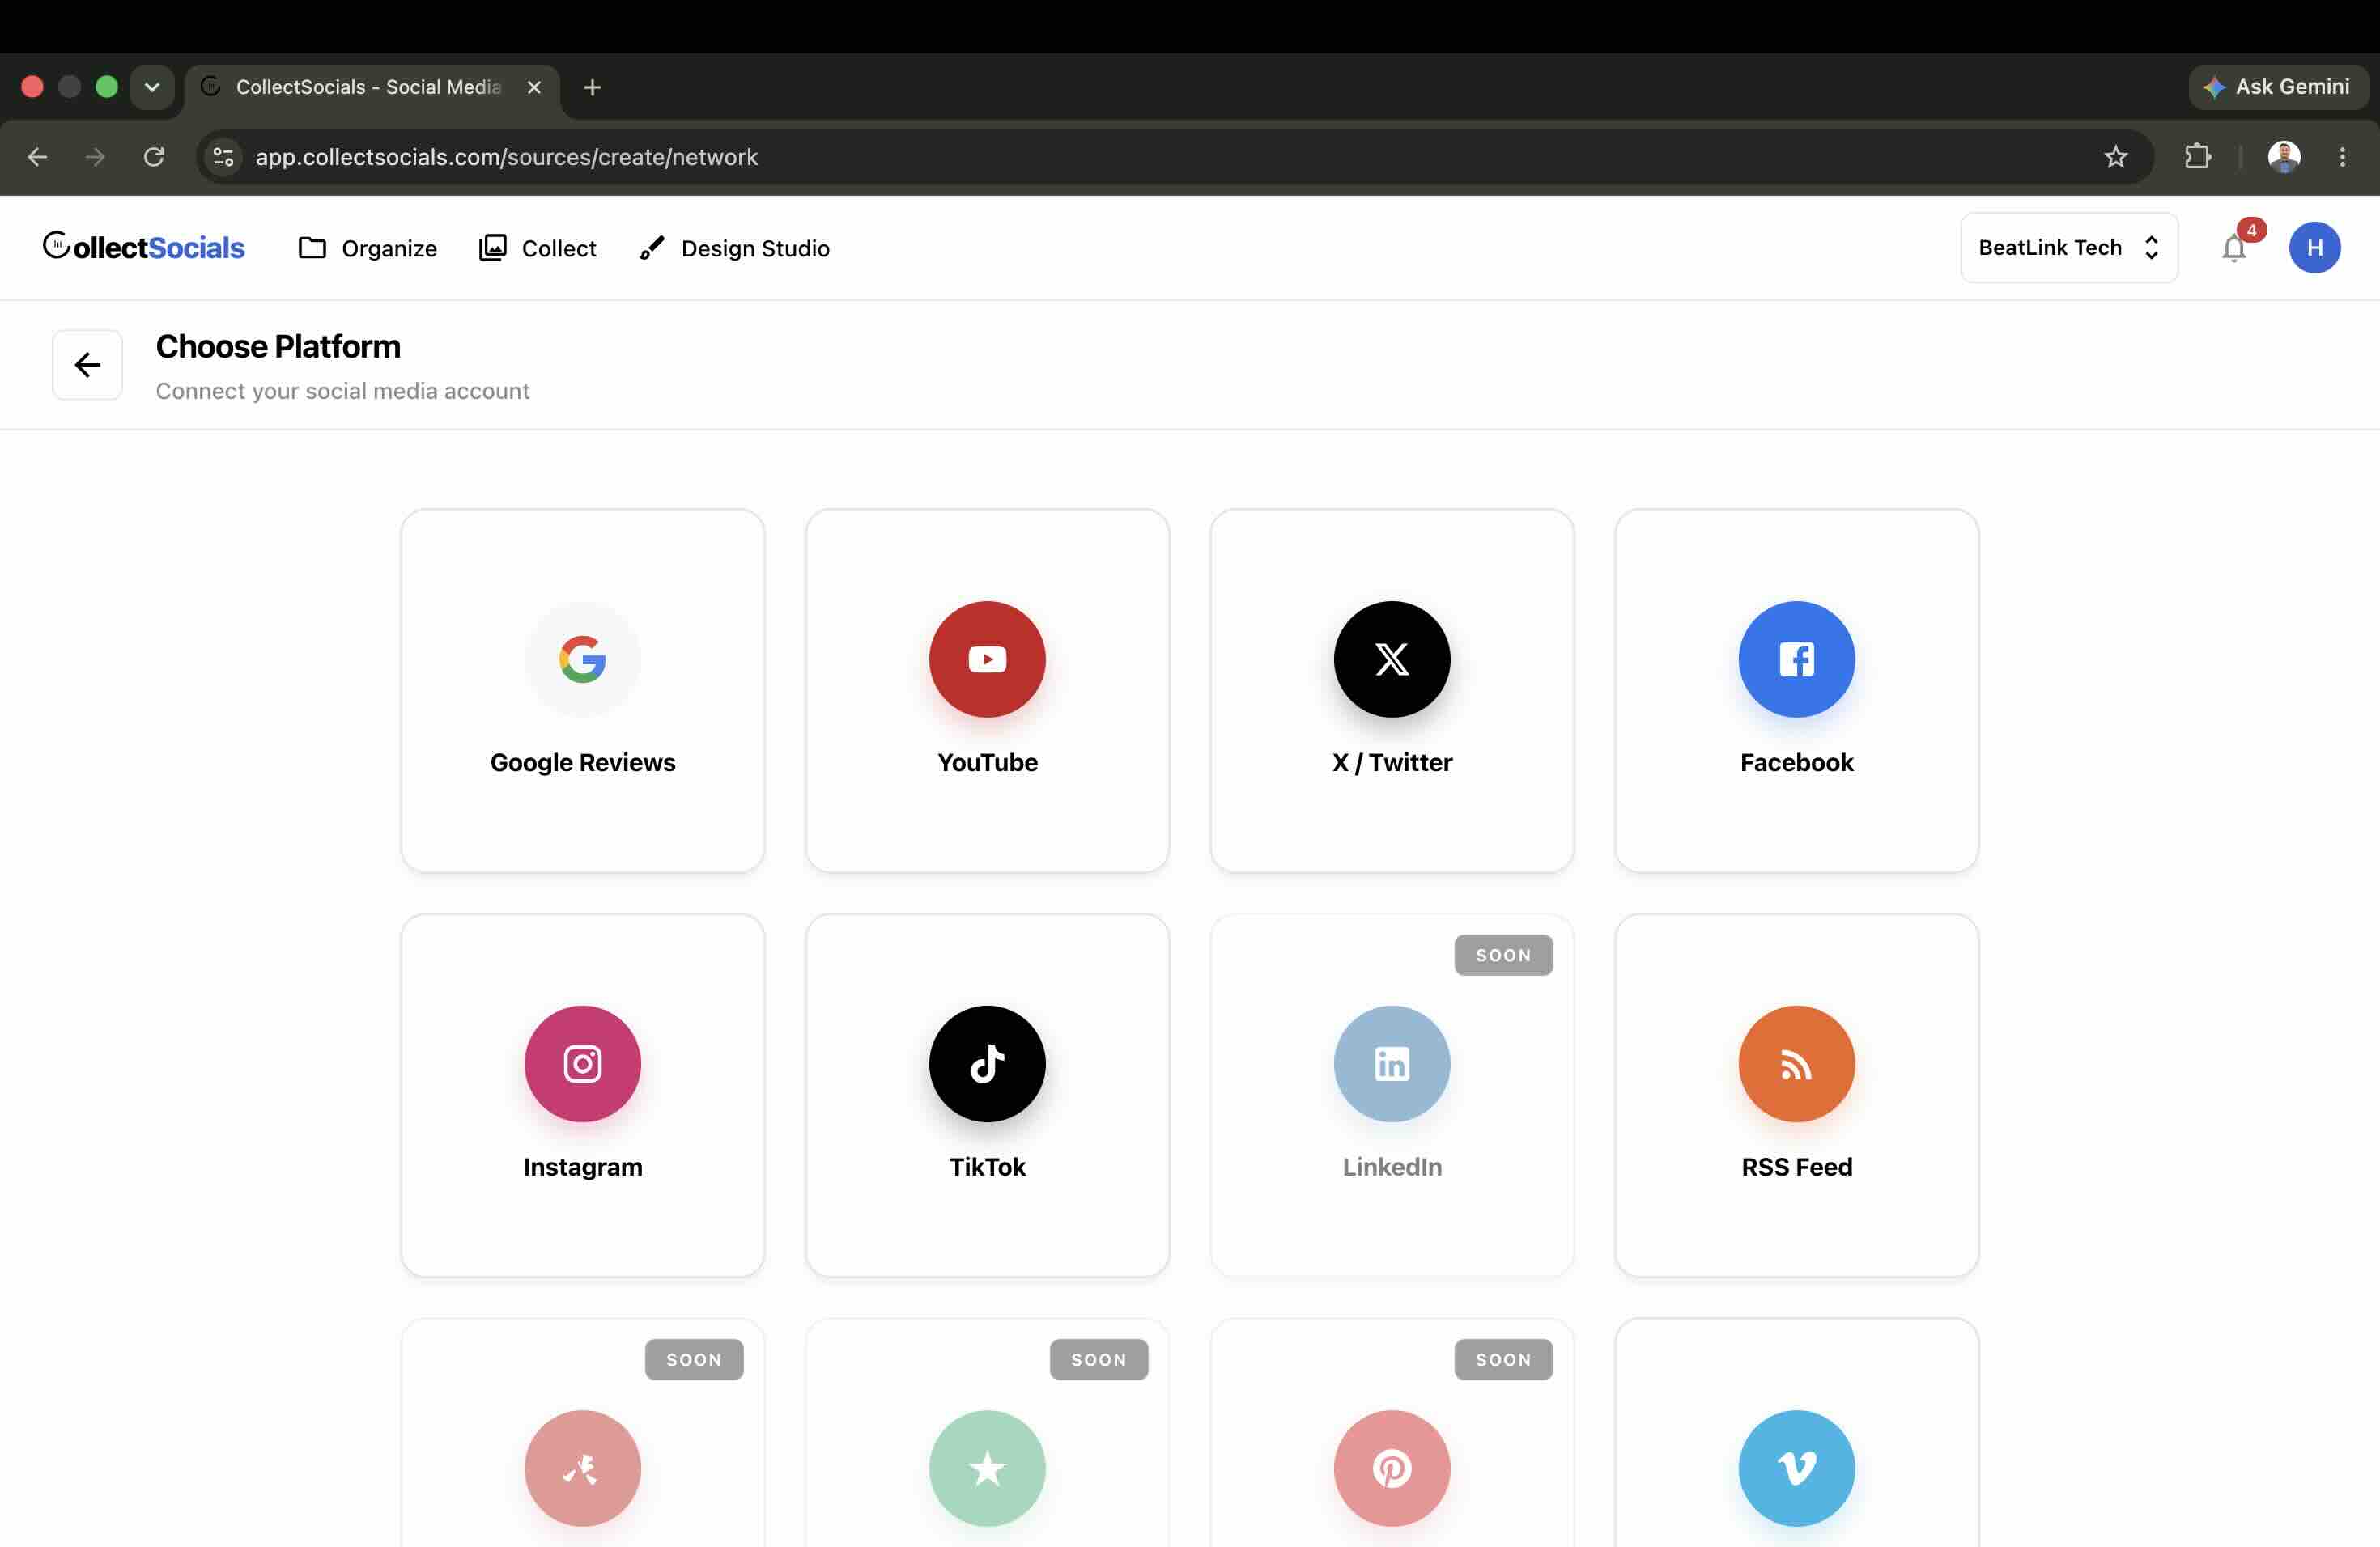Expand the tab search dropdown
This screenshot has width=2380, height=1547.
coord(152,87)
